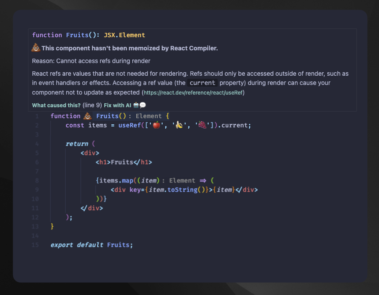Click the "const items" declaration on line 2
The image size is (379, 295).
tap(86, 125)
